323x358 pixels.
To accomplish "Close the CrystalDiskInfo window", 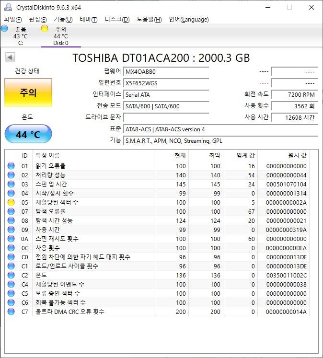I will (x=311, y=7).
